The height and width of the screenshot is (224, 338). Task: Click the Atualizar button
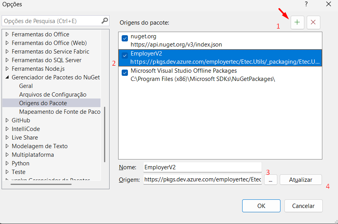click(x=300, y=180)
